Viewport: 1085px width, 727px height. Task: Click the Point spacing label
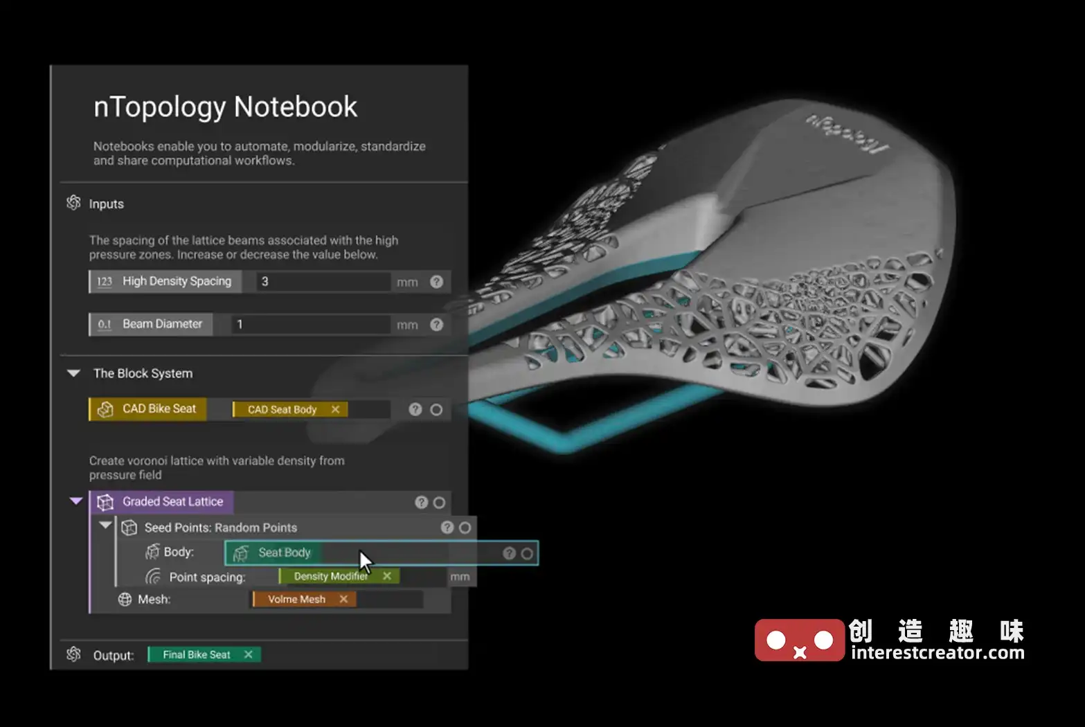point(207,577)
